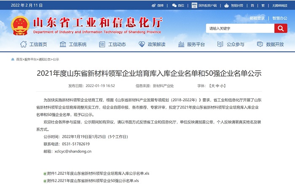Image resolution: width=295 pixels, height=184 pixels.
Task: Open the 智能问答 robot assistant icon
Action: (x=226, y=5)
